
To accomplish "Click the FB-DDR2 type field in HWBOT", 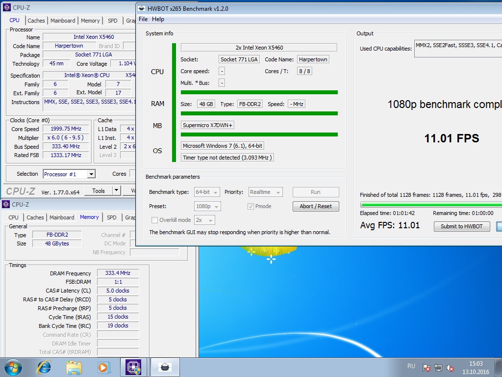I will (x=250, y=104).
